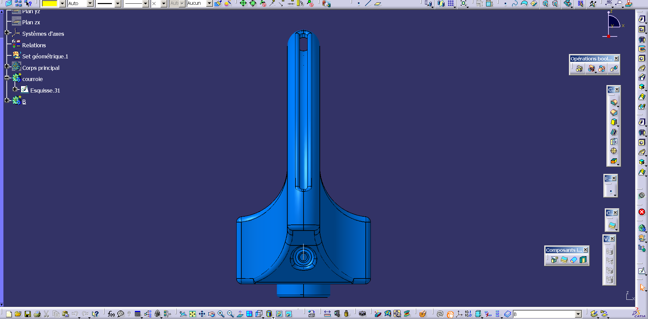Expand the Corps principal tree node
The height and width of the screenshot is (319, 648).
pos(7,66)
